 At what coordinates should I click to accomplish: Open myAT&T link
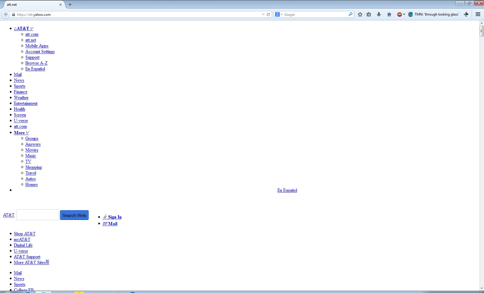click(x=22, y=239)
